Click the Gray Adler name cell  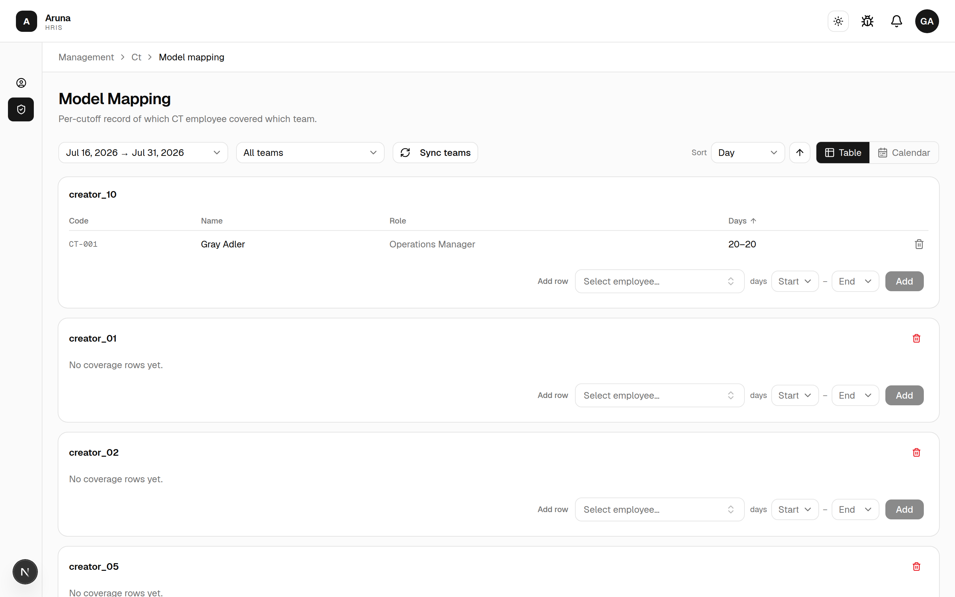coord(223,244)
